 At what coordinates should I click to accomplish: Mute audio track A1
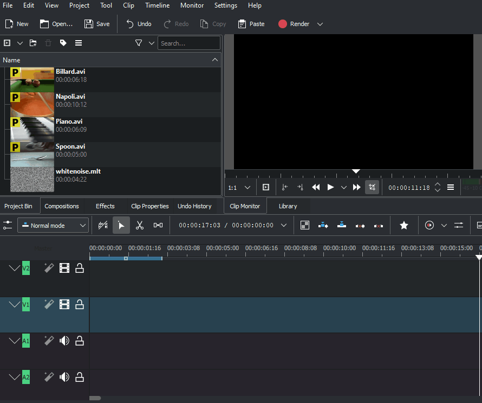click(64, 341)
